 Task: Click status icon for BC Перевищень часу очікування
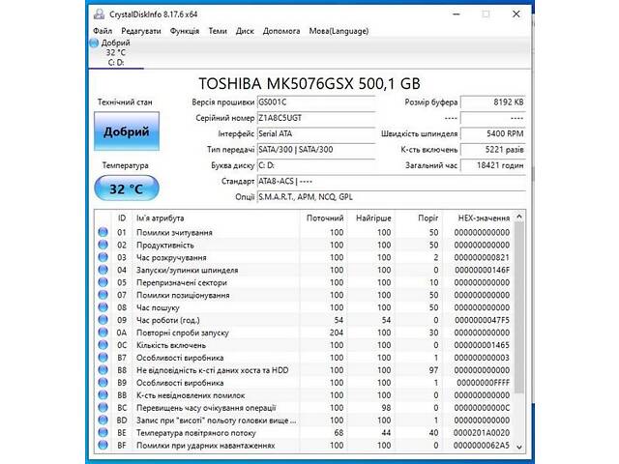coord(103,408)
